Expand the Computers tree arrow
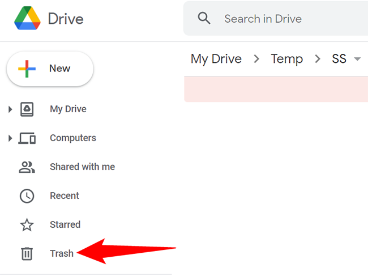The width and height of the screenshot is (368, 276). [x=10, y=138]
